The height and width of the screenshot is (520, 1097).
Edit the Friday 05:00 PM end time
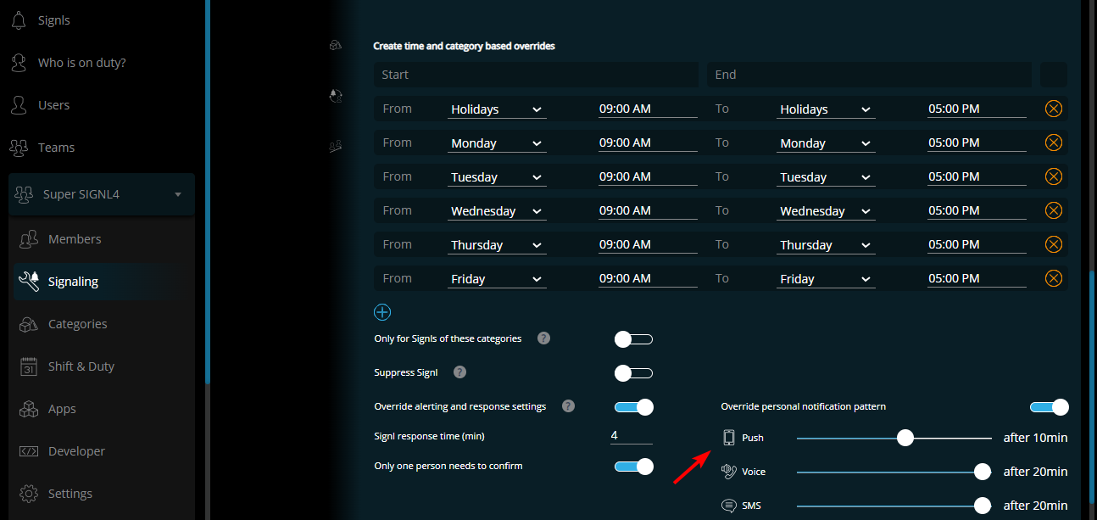(x=977, y=279)
